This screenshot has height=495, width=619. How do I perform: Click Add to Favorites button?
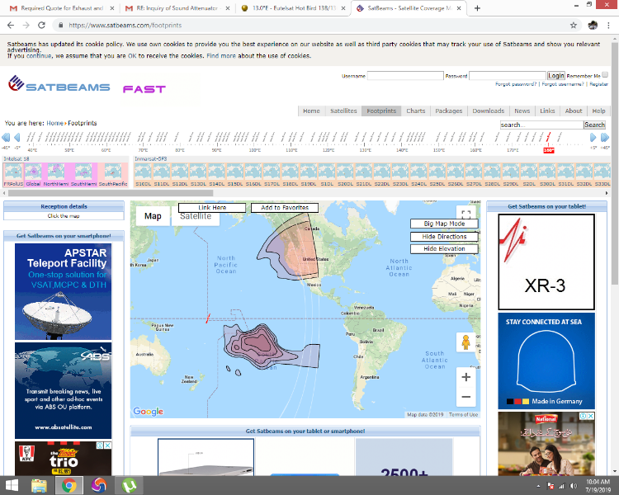coord(285,208)
